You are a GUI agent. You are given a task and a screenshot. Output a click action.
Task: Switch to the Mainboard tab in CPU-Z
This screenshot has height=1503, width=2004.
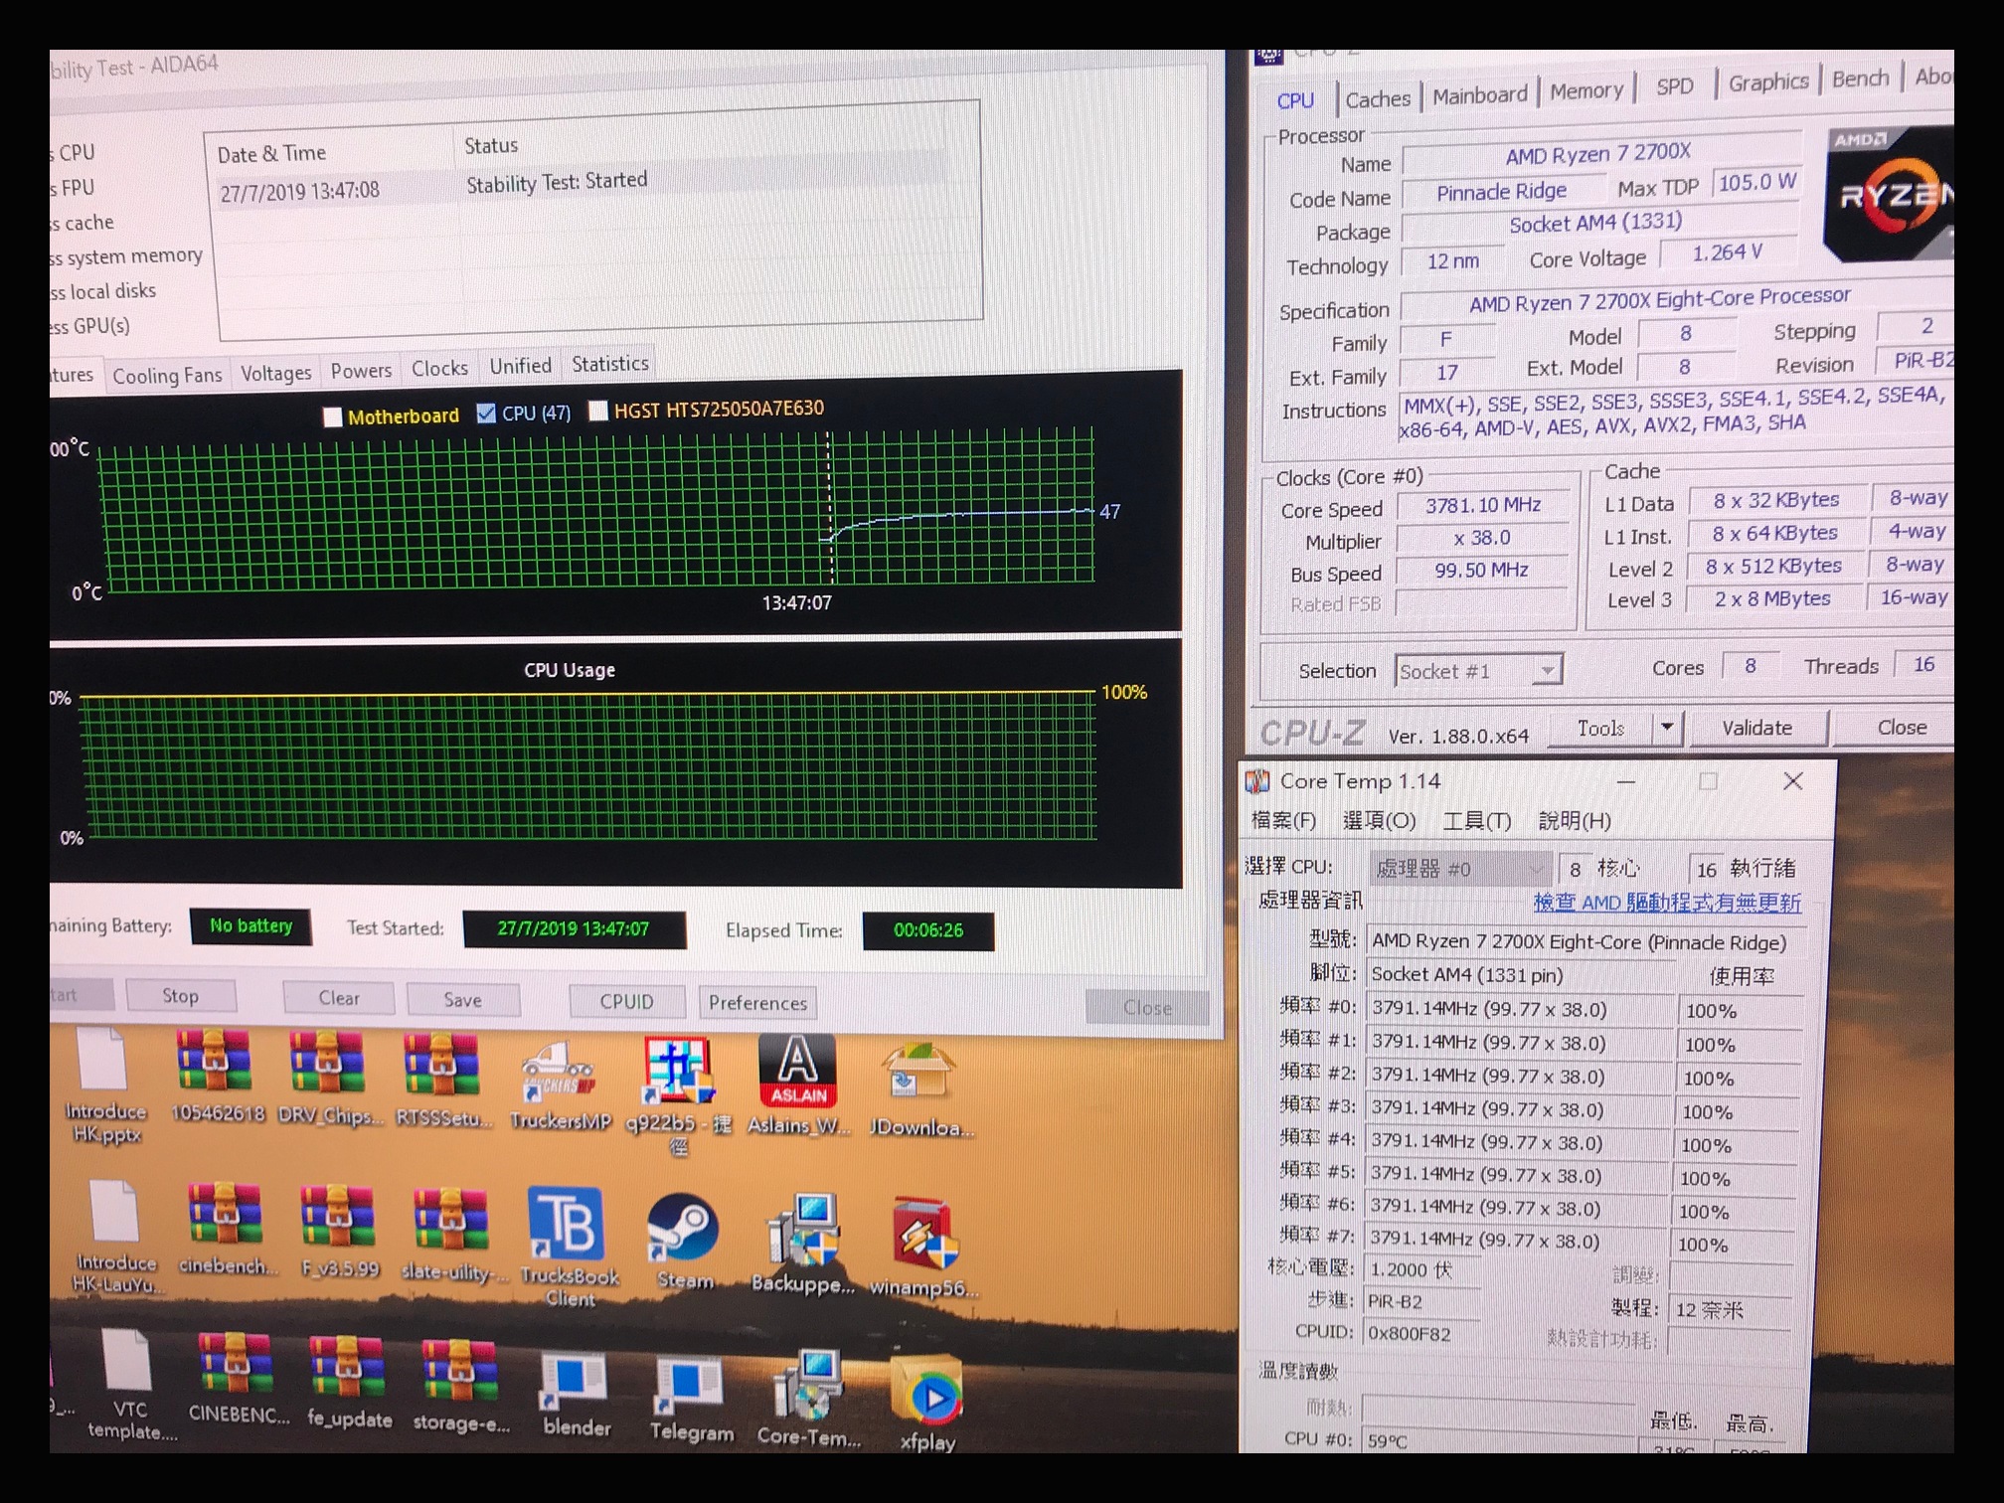(x=1479, y=94)
